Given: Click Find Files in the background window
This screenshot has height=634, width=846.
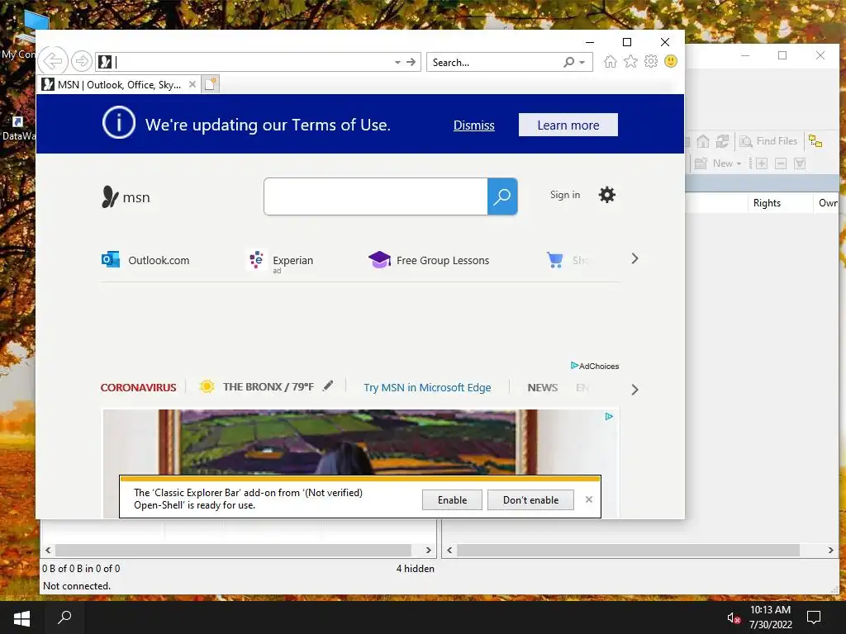Looking at the screenshot, I should (769, 141).
